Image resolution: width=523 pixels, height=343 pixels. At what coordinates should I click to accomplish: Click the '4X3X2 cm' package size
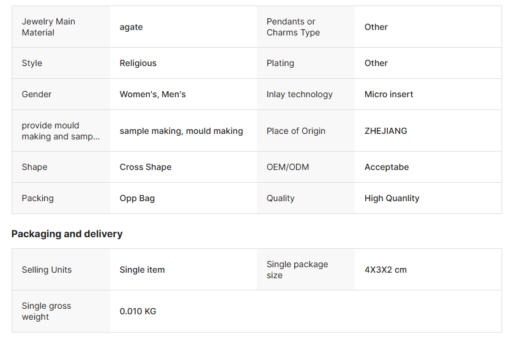click(385, 270)
